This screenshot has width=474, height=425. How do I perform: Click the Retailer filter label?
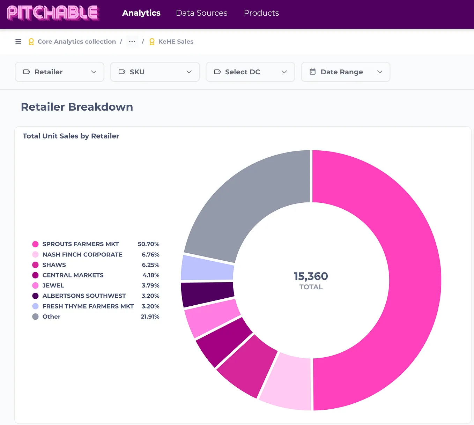point(49,72)
